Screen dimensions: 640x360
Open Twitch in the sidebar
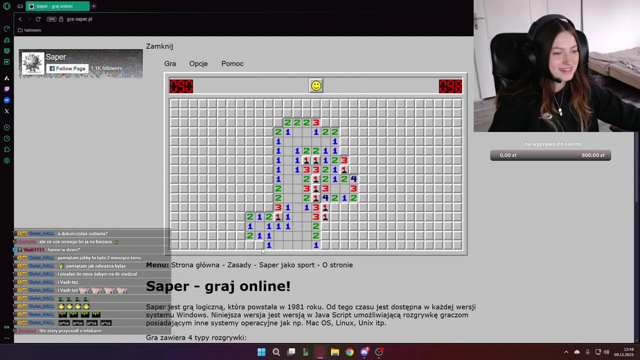(6, 89)
